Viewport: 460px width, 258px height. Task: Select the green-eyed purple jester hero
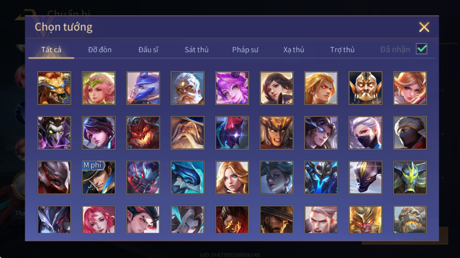pyautogui.click(x=54, y=133)
